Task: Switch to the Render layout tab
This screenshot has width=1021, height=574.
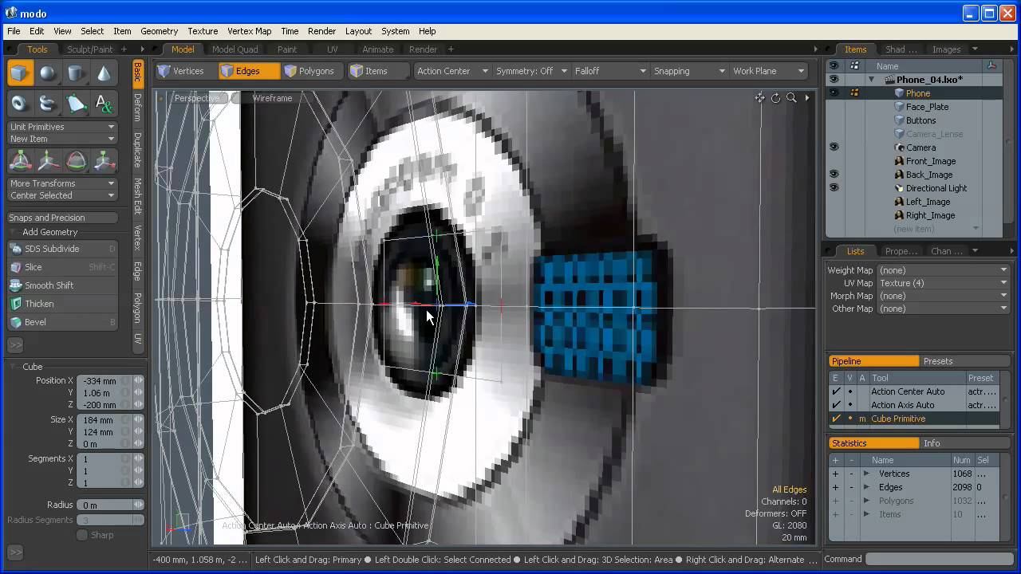Action: (x=423, y=49)
